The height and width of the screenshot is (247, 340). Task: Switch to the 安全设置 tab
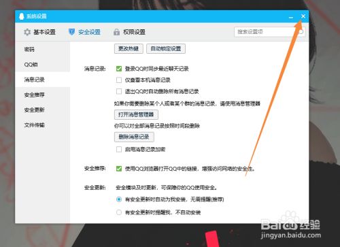click(x=84, y=32)
